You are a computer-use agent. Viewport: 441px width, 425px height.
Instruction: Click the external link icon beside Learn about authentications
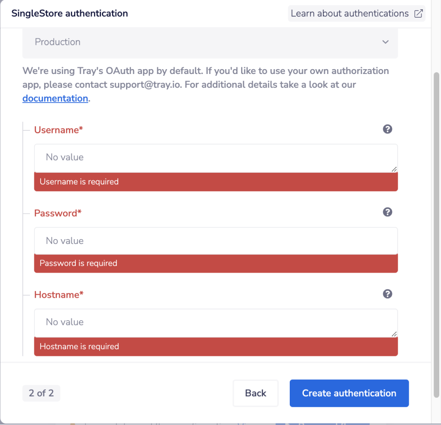418,13
